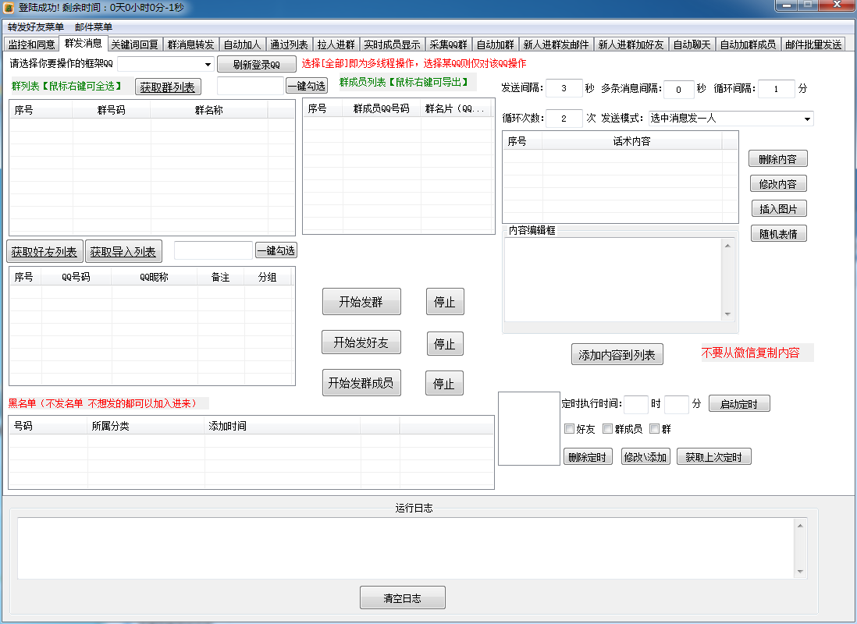Screen dimensions: 857x624
Task: Click the application icon in the title bar
Action: (x=9, y=8)
